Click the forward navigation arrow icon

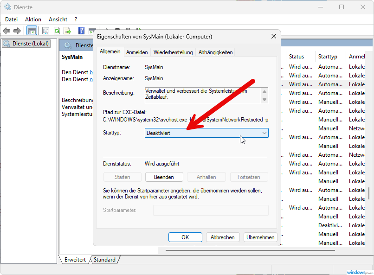(18, 31)
